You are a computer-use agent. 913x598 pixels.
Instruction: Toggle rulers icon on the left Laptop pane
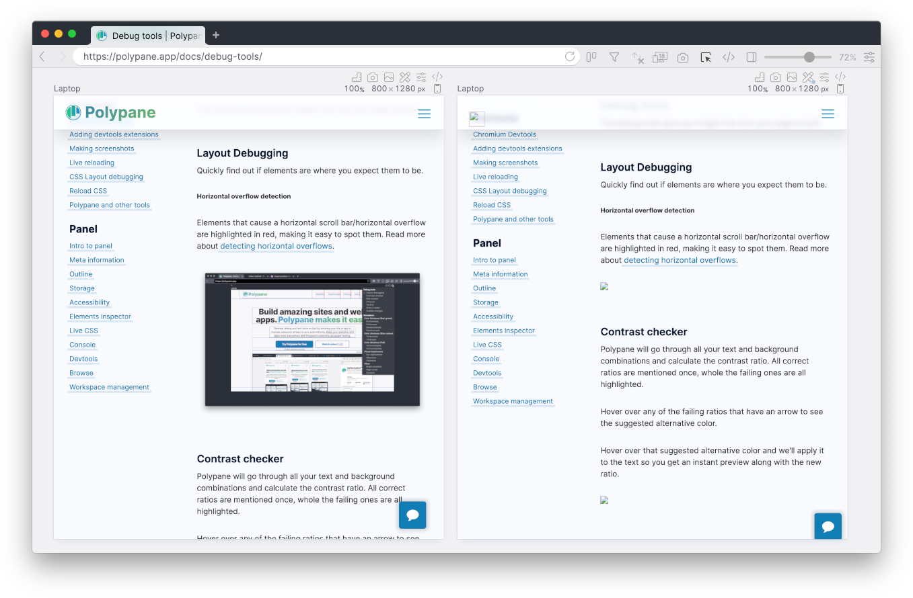(x=356, y=77)
